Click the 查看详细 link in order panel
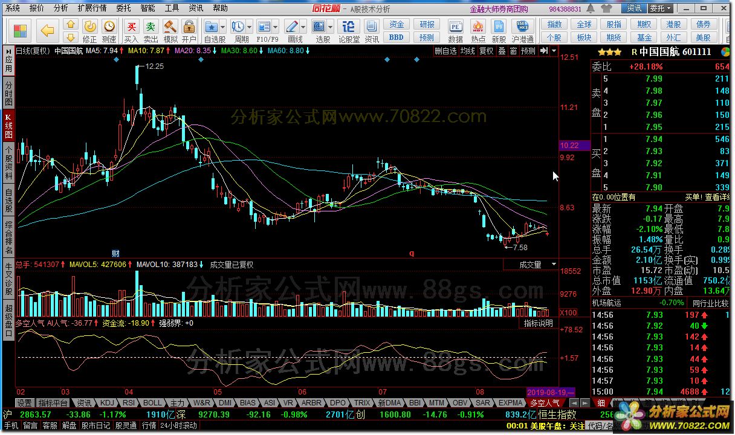This screenshot has height=435, width=735. pyautogui.click(x=718, y=197)
